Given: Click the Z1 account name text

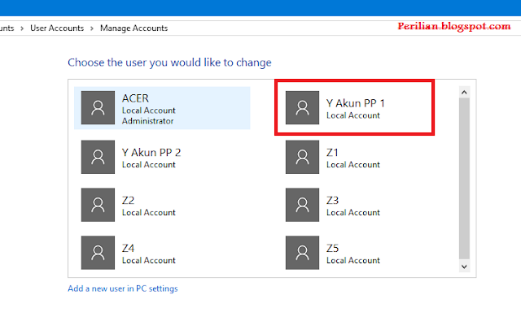Looking at the screenshot, I should click(332, 153).
